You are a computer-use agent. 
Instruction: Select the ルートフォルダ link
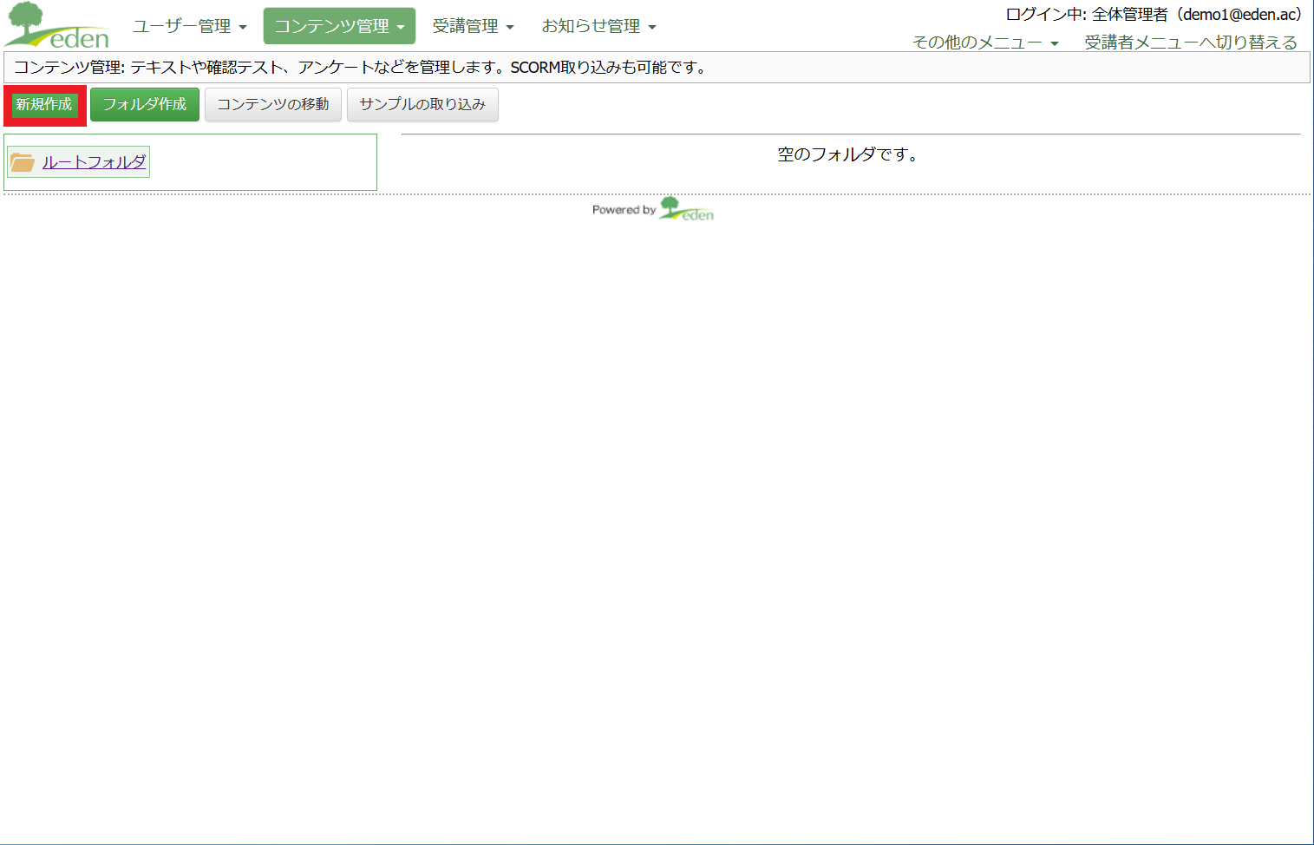tap(94, 162)
